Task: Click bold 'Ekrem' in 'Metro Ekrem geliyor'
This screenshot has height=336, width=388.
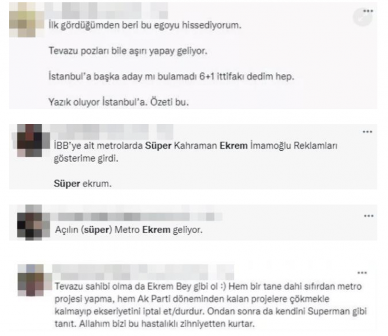Action: coord(156,229)
